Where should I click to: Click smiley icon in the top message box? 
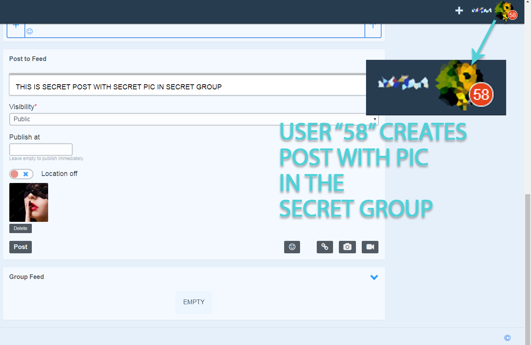coord(29,31)
